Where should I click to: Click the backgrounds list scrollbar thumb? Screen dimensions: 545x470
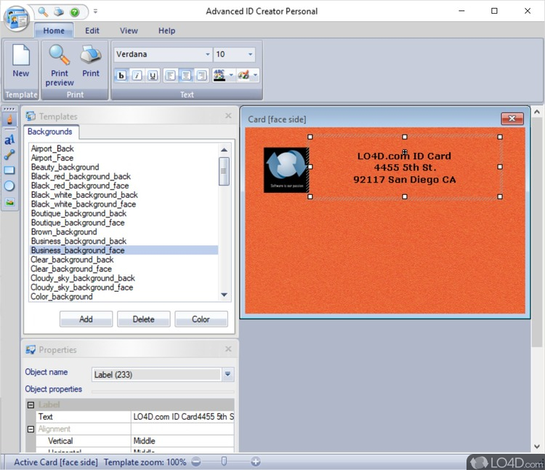point(225,171)
